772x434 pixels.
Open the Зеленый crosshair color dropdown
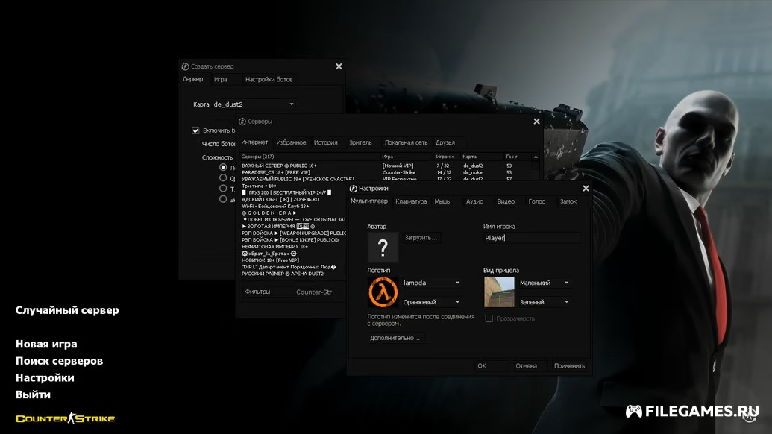pyautogui.click(x=545, y=302)
